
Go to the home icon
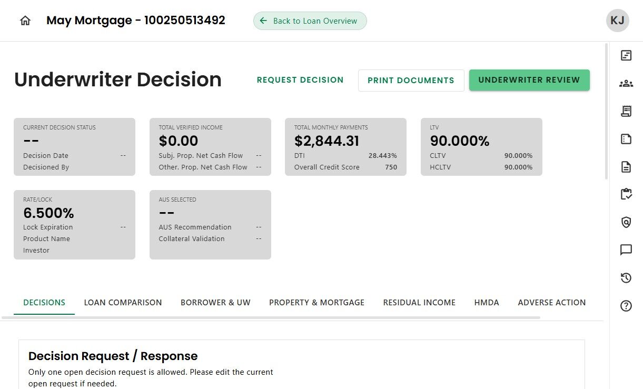tap(25, 21)
